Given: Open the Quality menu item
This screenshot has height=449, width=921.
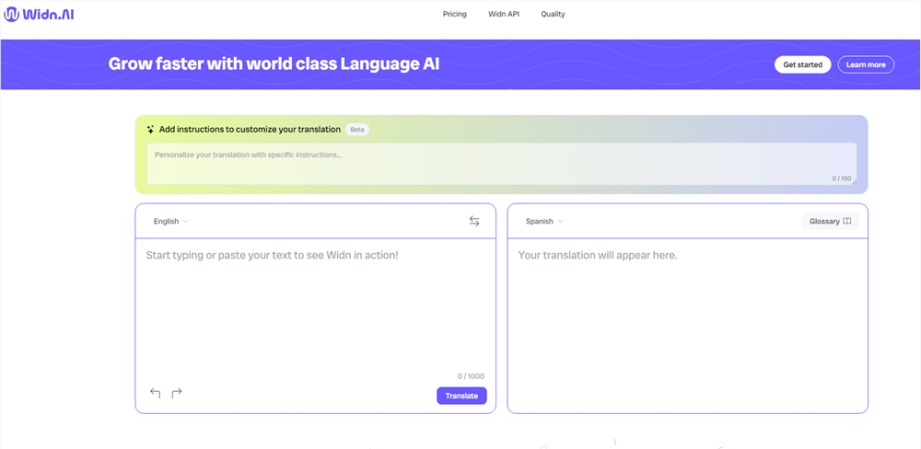Looking at the screenshot, I should coord(553,15).
